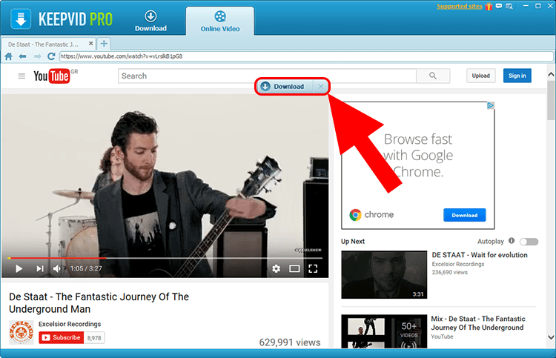Click the page scrollbar up arrow
The width and height of the screenshot is (556, 358).
point(551,74)
